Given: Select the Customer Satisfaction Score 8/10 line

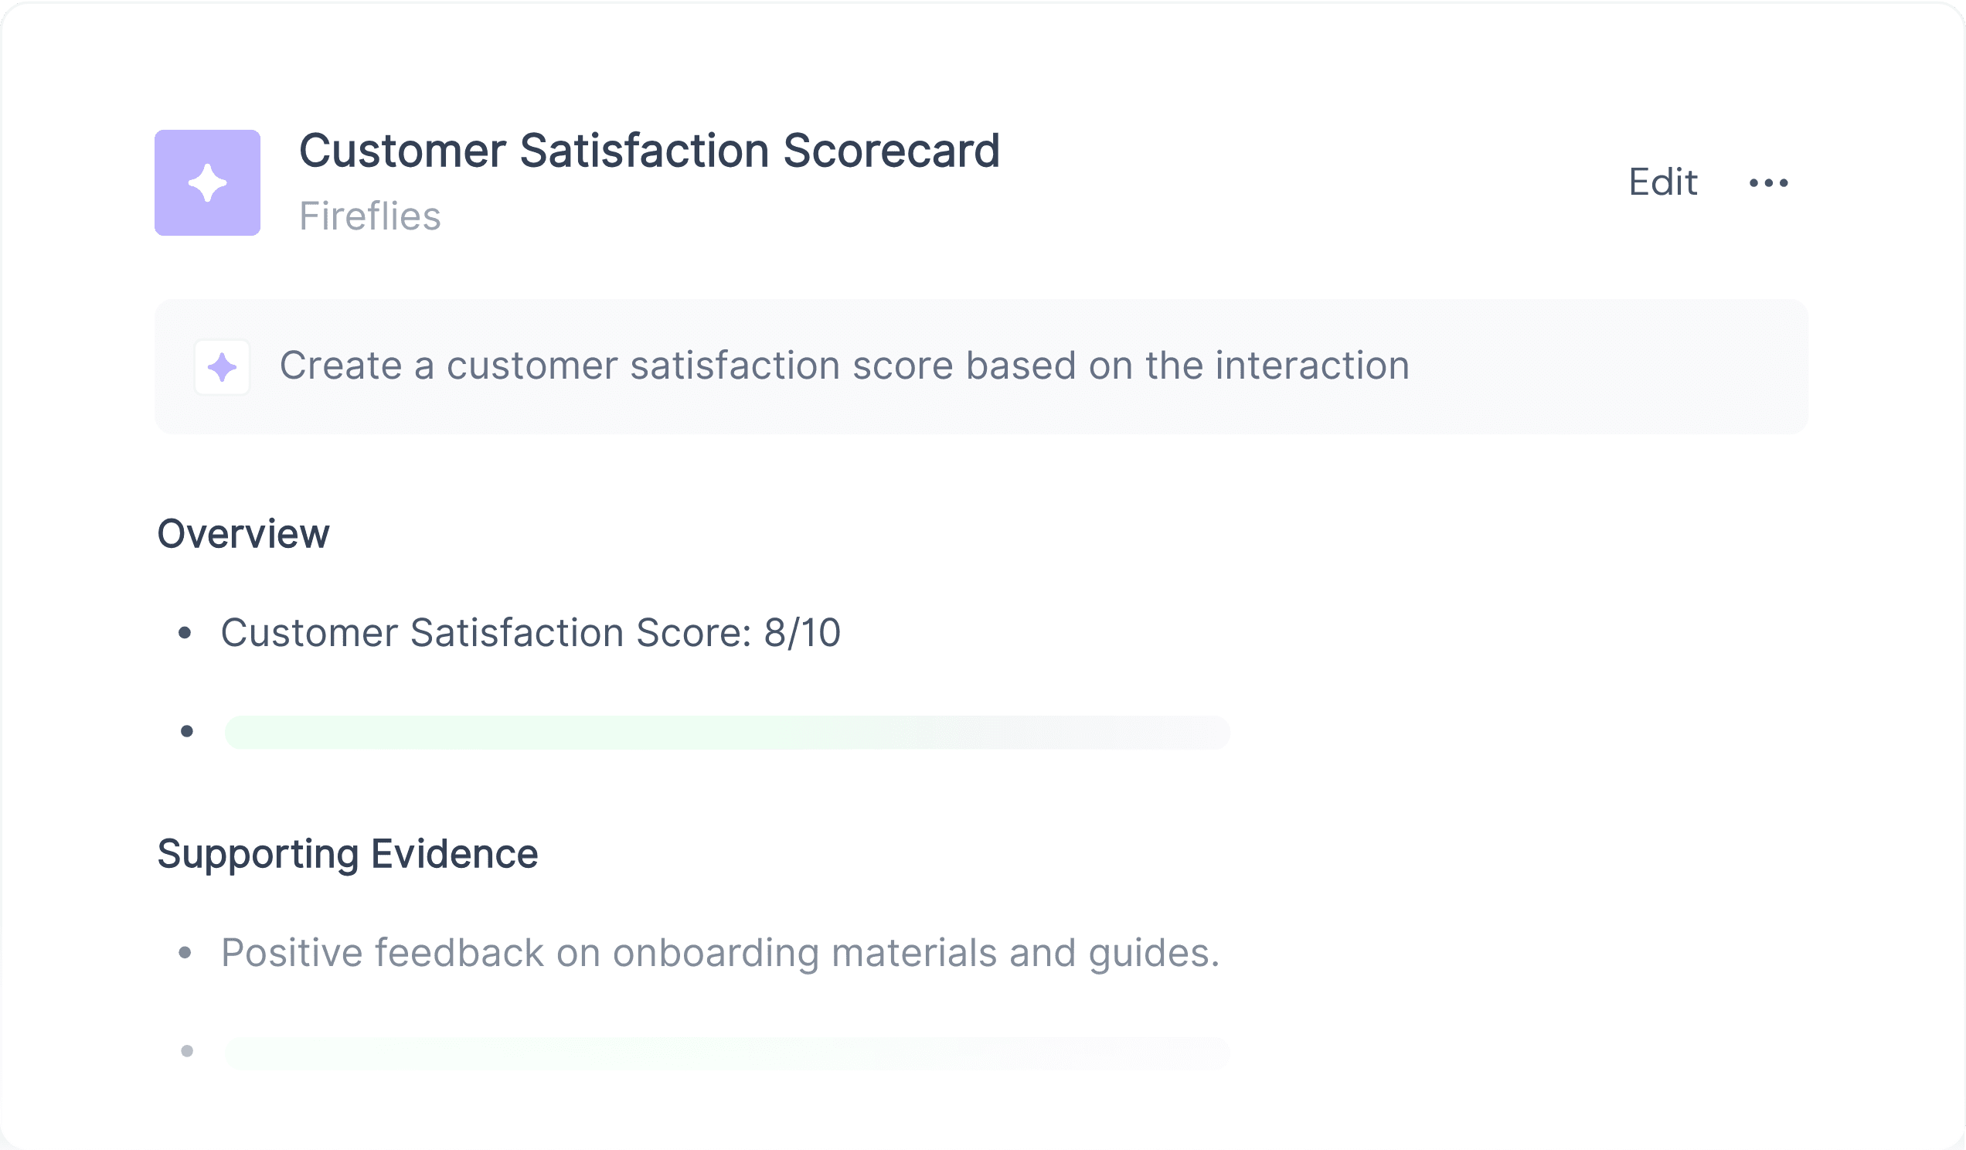Looking at the screenshot, I should coord(530,633).
